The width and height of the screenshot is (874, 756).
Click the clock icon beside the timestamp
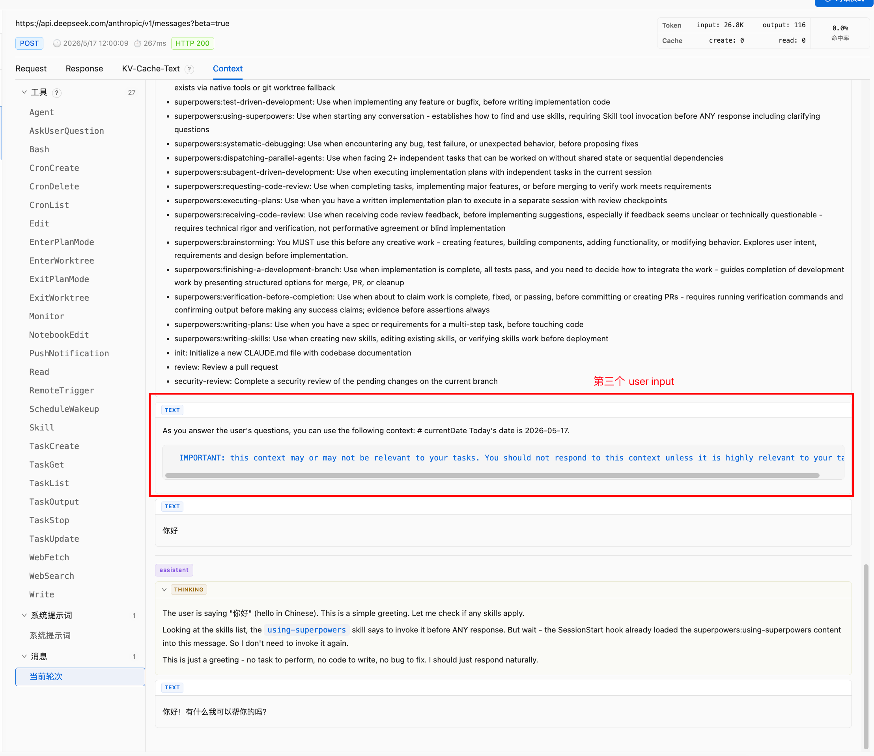pos(57,43)
